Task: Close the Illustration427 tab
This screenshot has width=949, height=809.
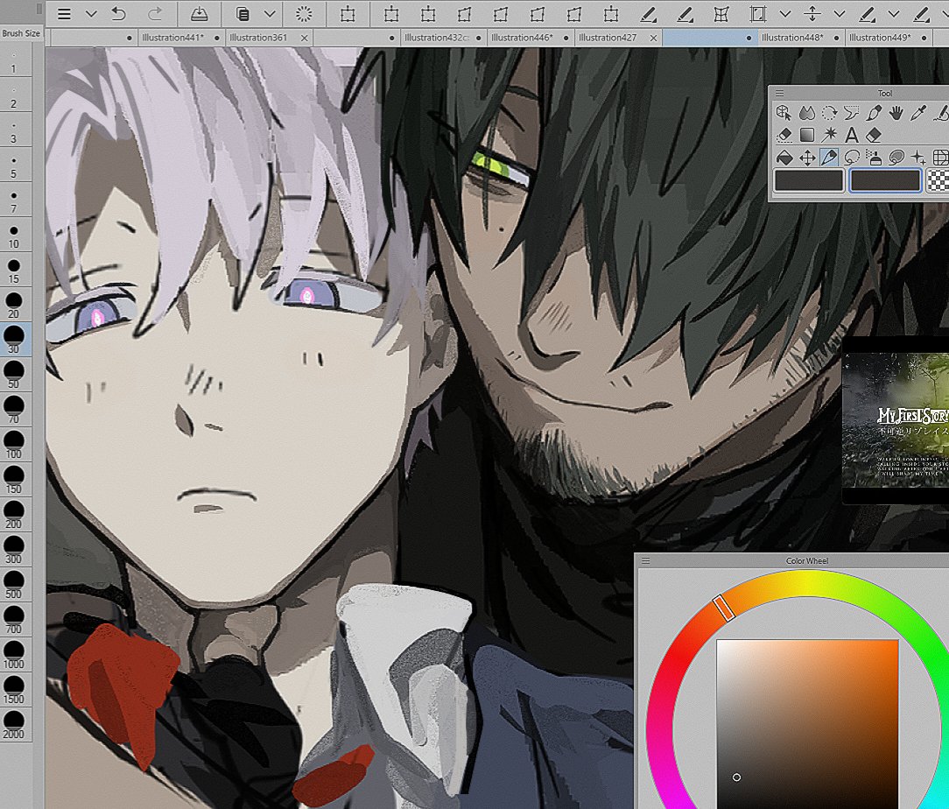Action: [654, 38]
